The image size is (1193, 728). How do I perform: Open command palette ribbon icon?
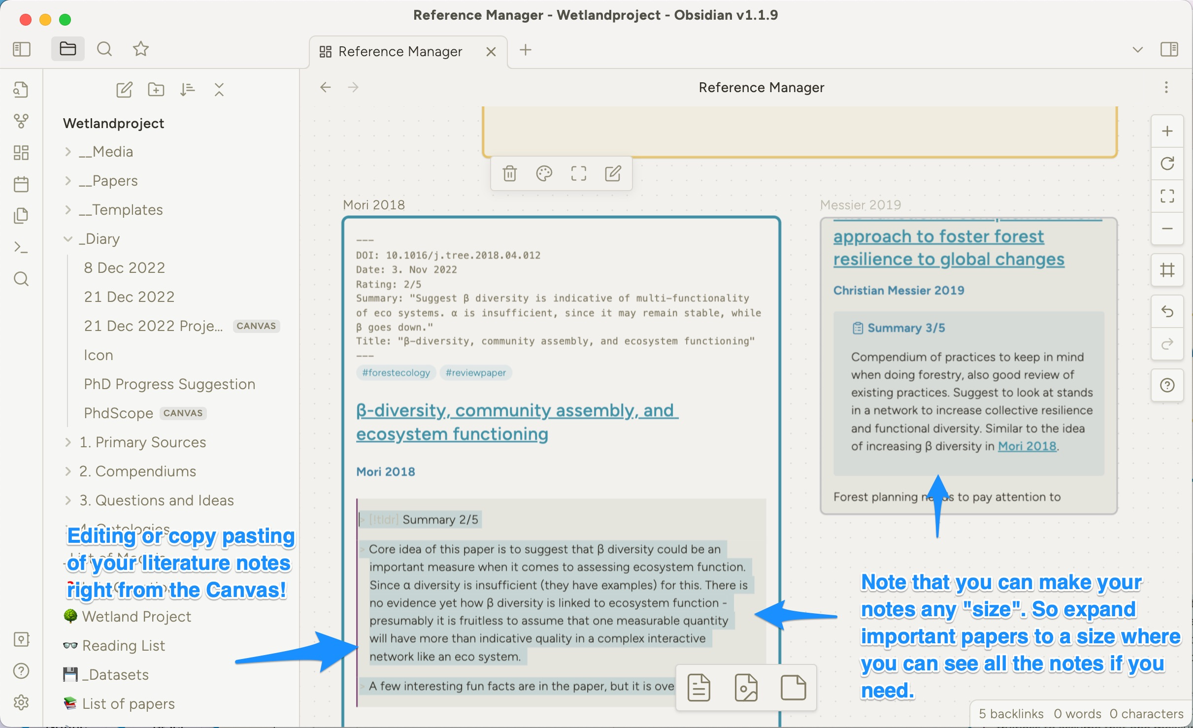coord(21,247)
